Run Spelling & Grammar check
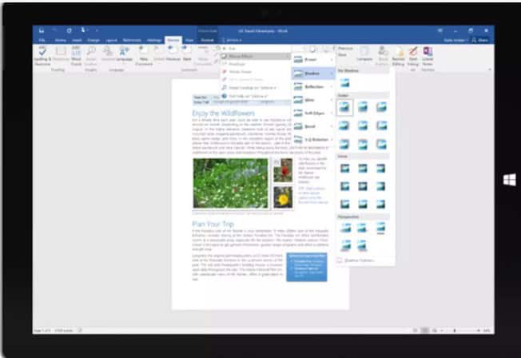This screenshot has height=358, width=521. pyautogui.click(x=42, y=56)
